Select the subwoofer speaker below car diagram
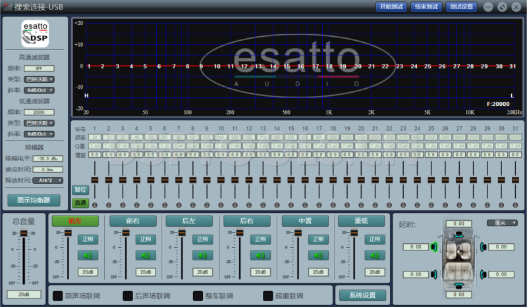This screenshot has height=307, width=527. click(x=458, y=285)
